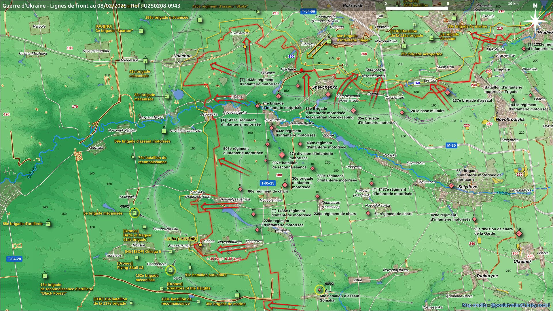Click the north compass rose star
553x311 pixels.
point(535,21)
